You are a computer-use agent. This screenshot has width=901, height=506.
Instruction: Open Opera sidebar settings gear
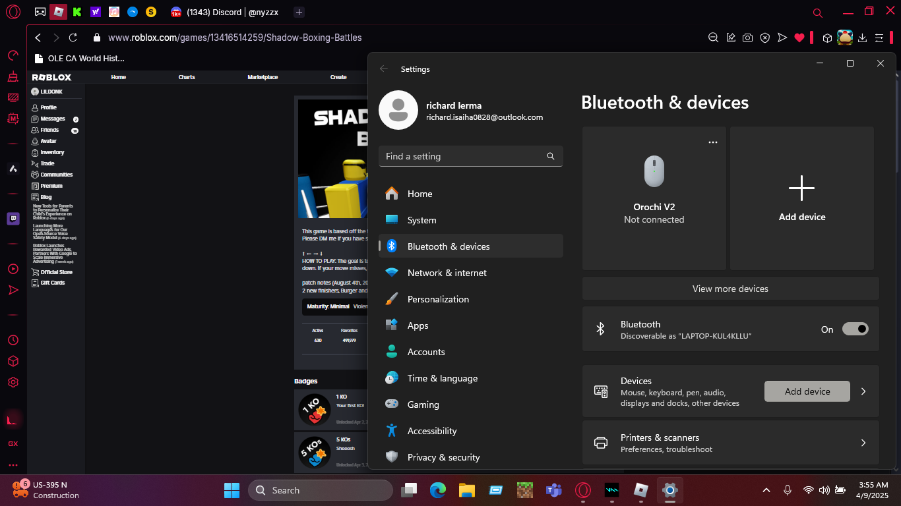click(x=13, y=382)
